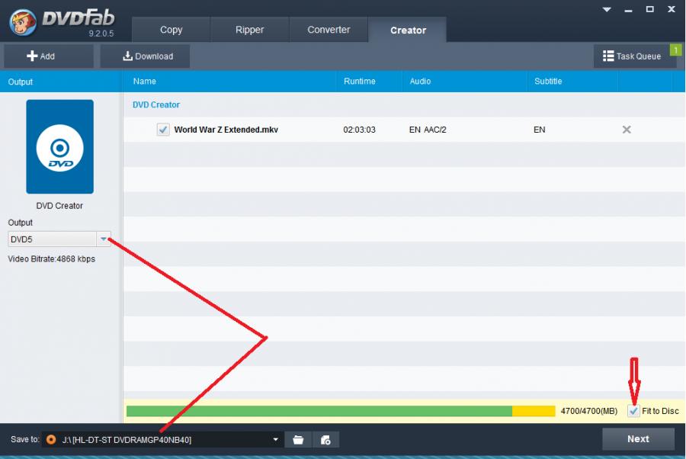Open the Save to drive dropdown
This screenshot has height=459, width=686.
click(276, 439)
